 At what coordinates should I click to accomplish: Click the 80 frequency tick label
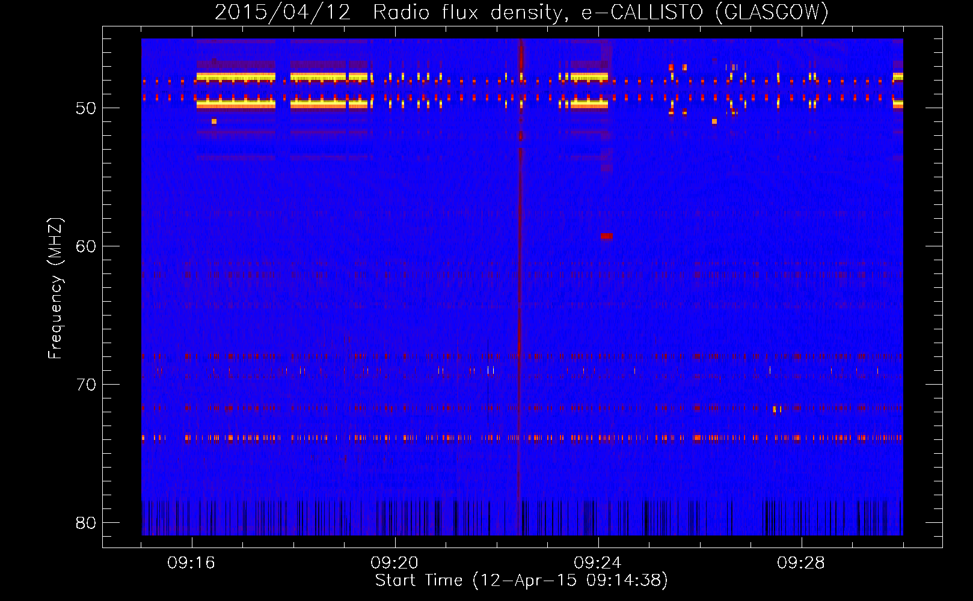tap(86, 523)
